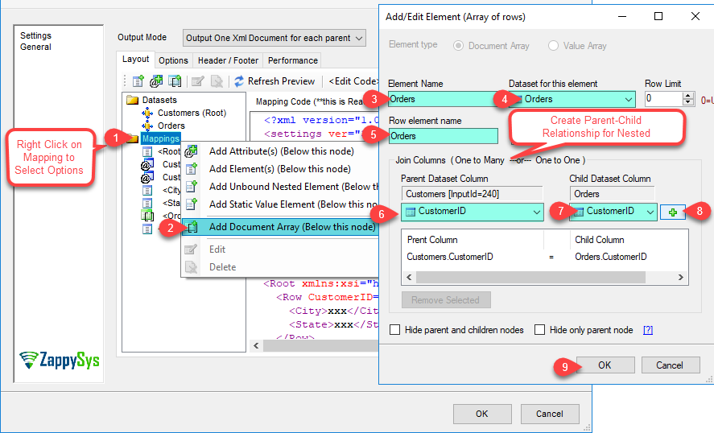Click the Add Static Value Element menu icon
714x433 pixels.
192,204
